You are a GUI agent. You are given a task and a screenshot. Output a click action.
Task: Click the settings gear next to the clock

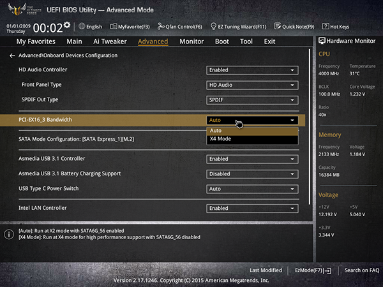tap(67, 25)
